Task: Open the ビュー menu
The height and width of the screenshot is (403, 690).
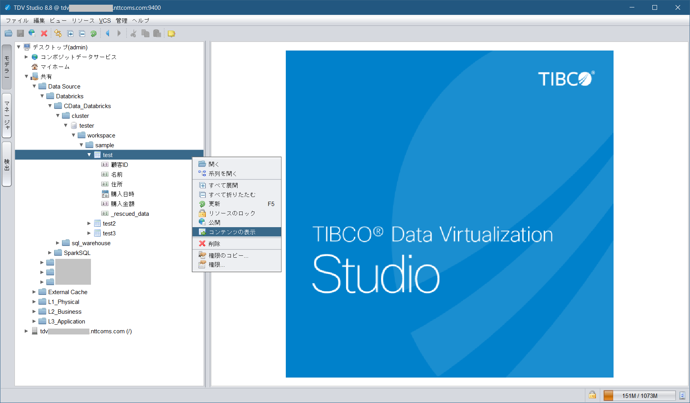Action: pyautogui.click(x=58, y=21)
